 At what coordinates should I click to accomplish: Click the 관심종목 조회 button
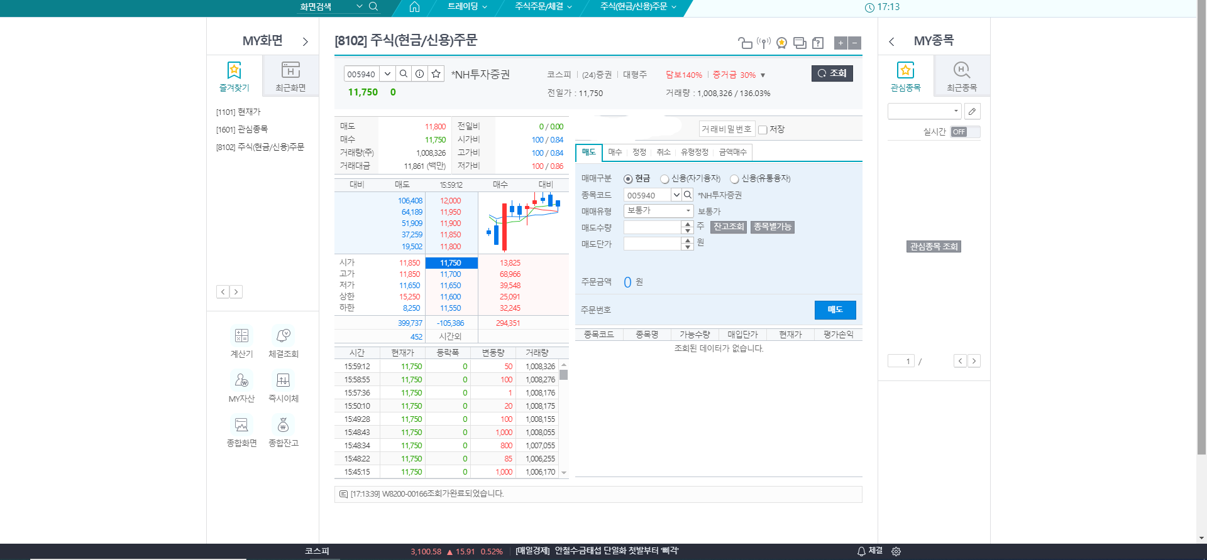[x=934, y=247]
